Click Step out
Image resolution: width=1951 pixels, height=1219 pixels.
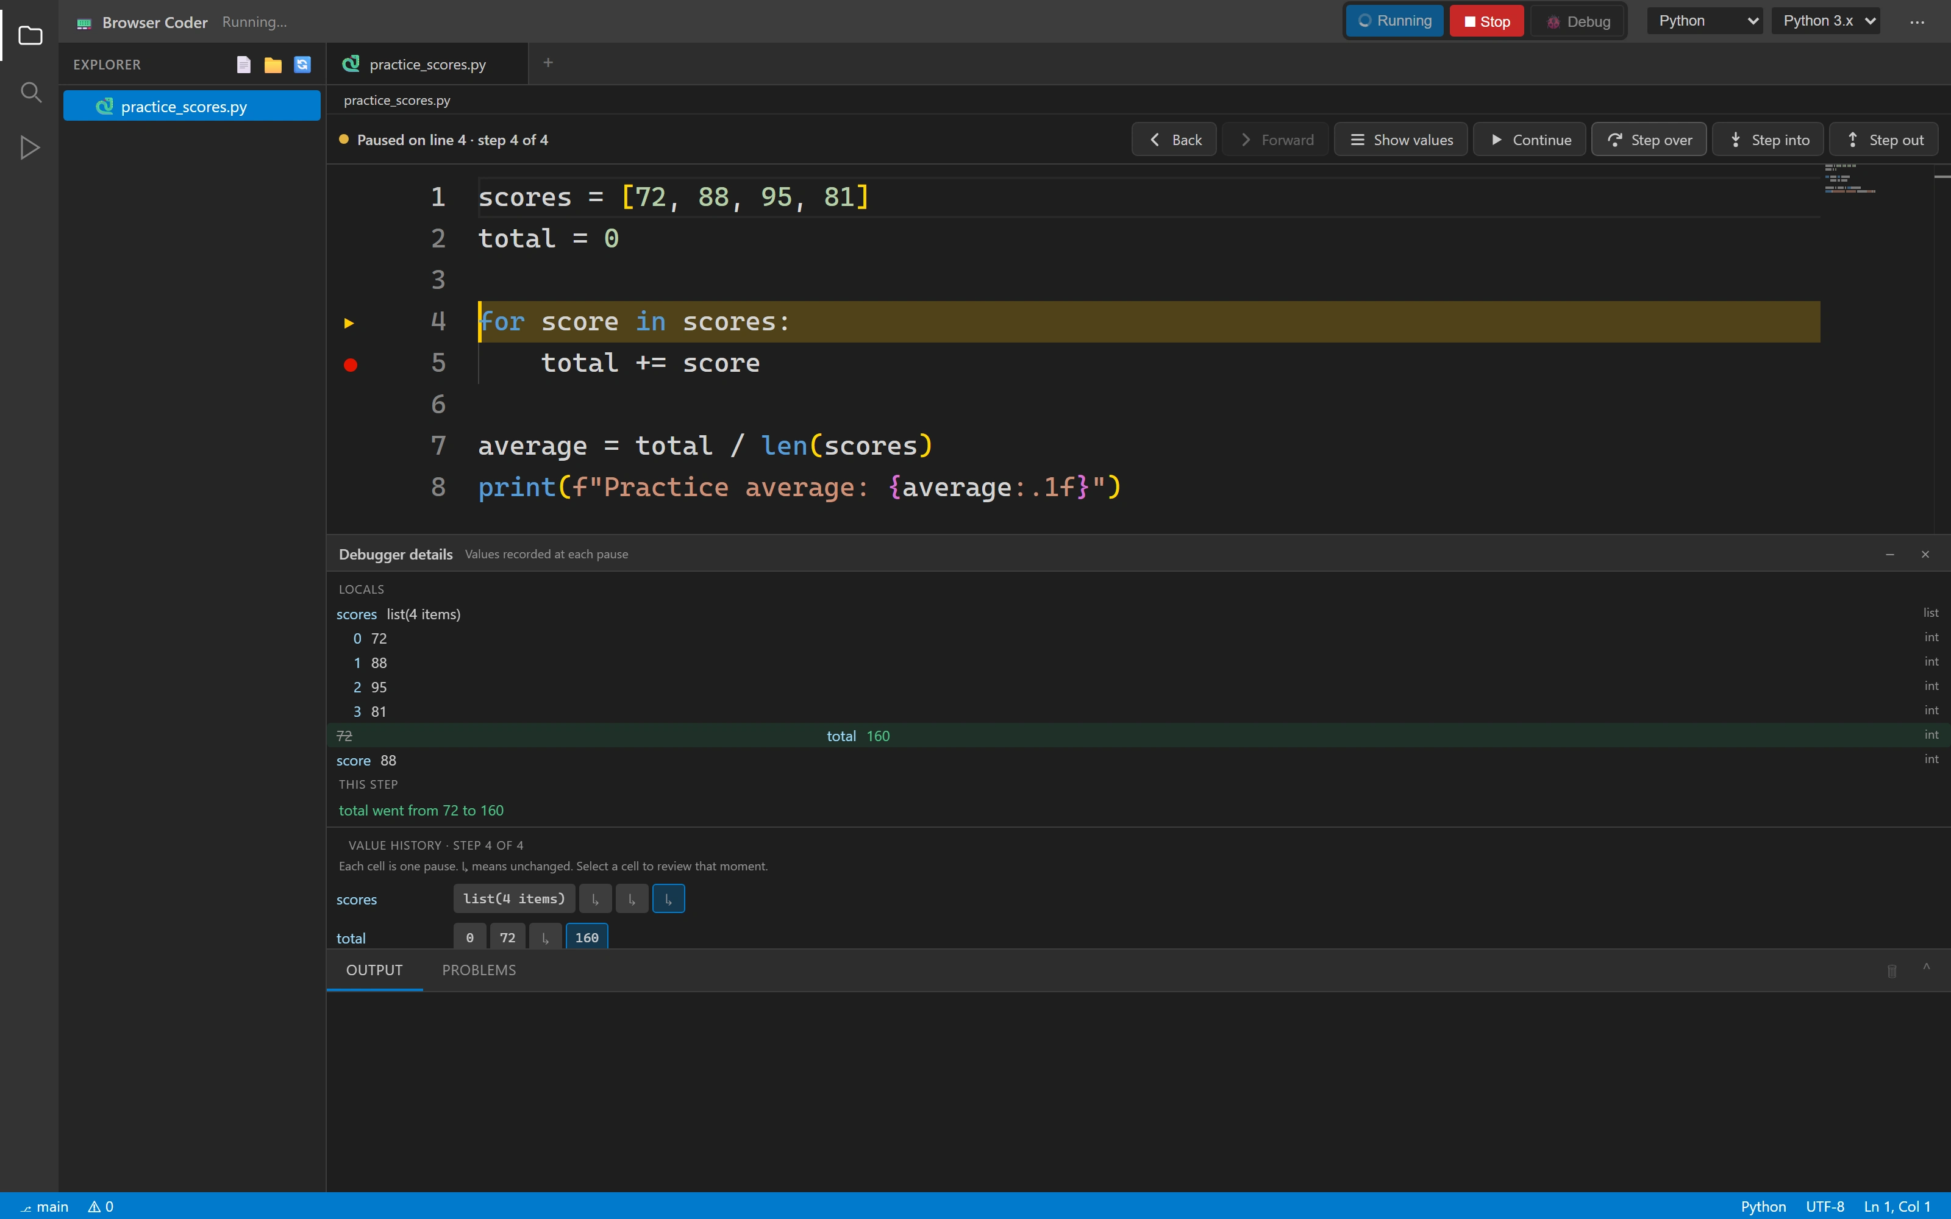1883,140
